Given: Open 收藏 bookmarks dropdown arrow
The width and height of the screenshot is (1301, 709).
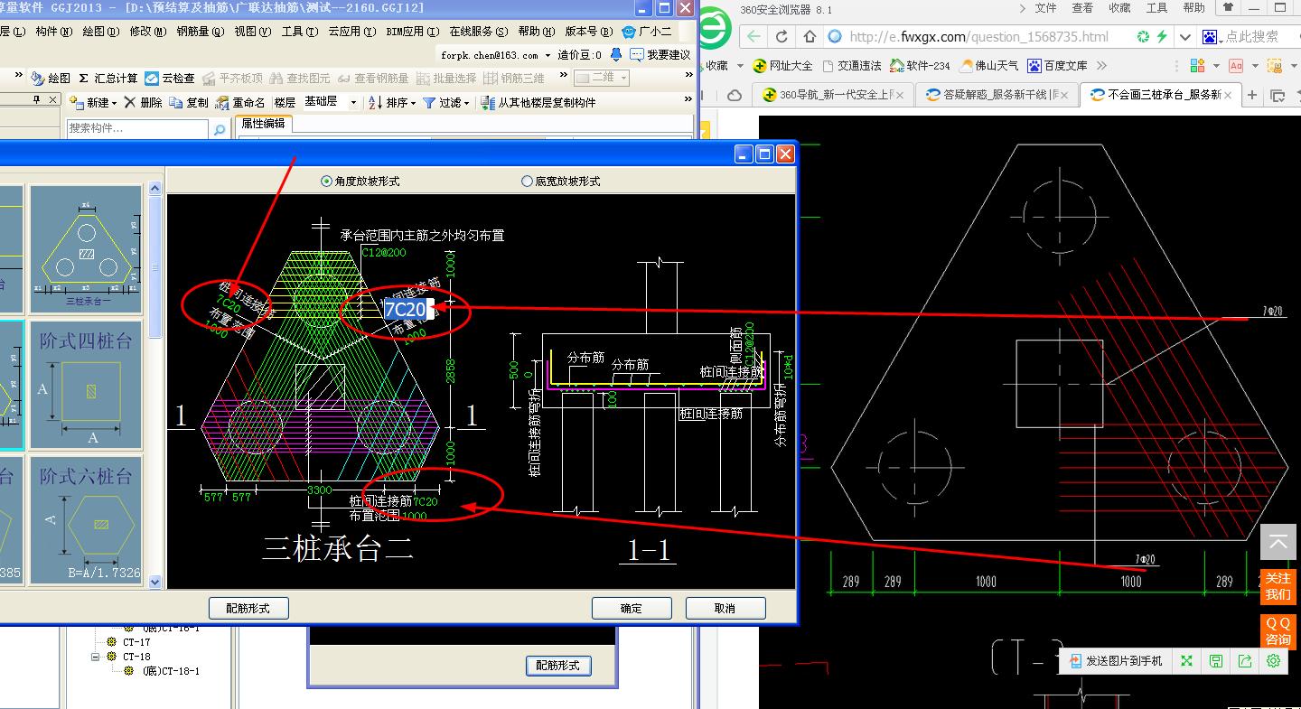Looking at the screenshot, I should pos(740,66).
